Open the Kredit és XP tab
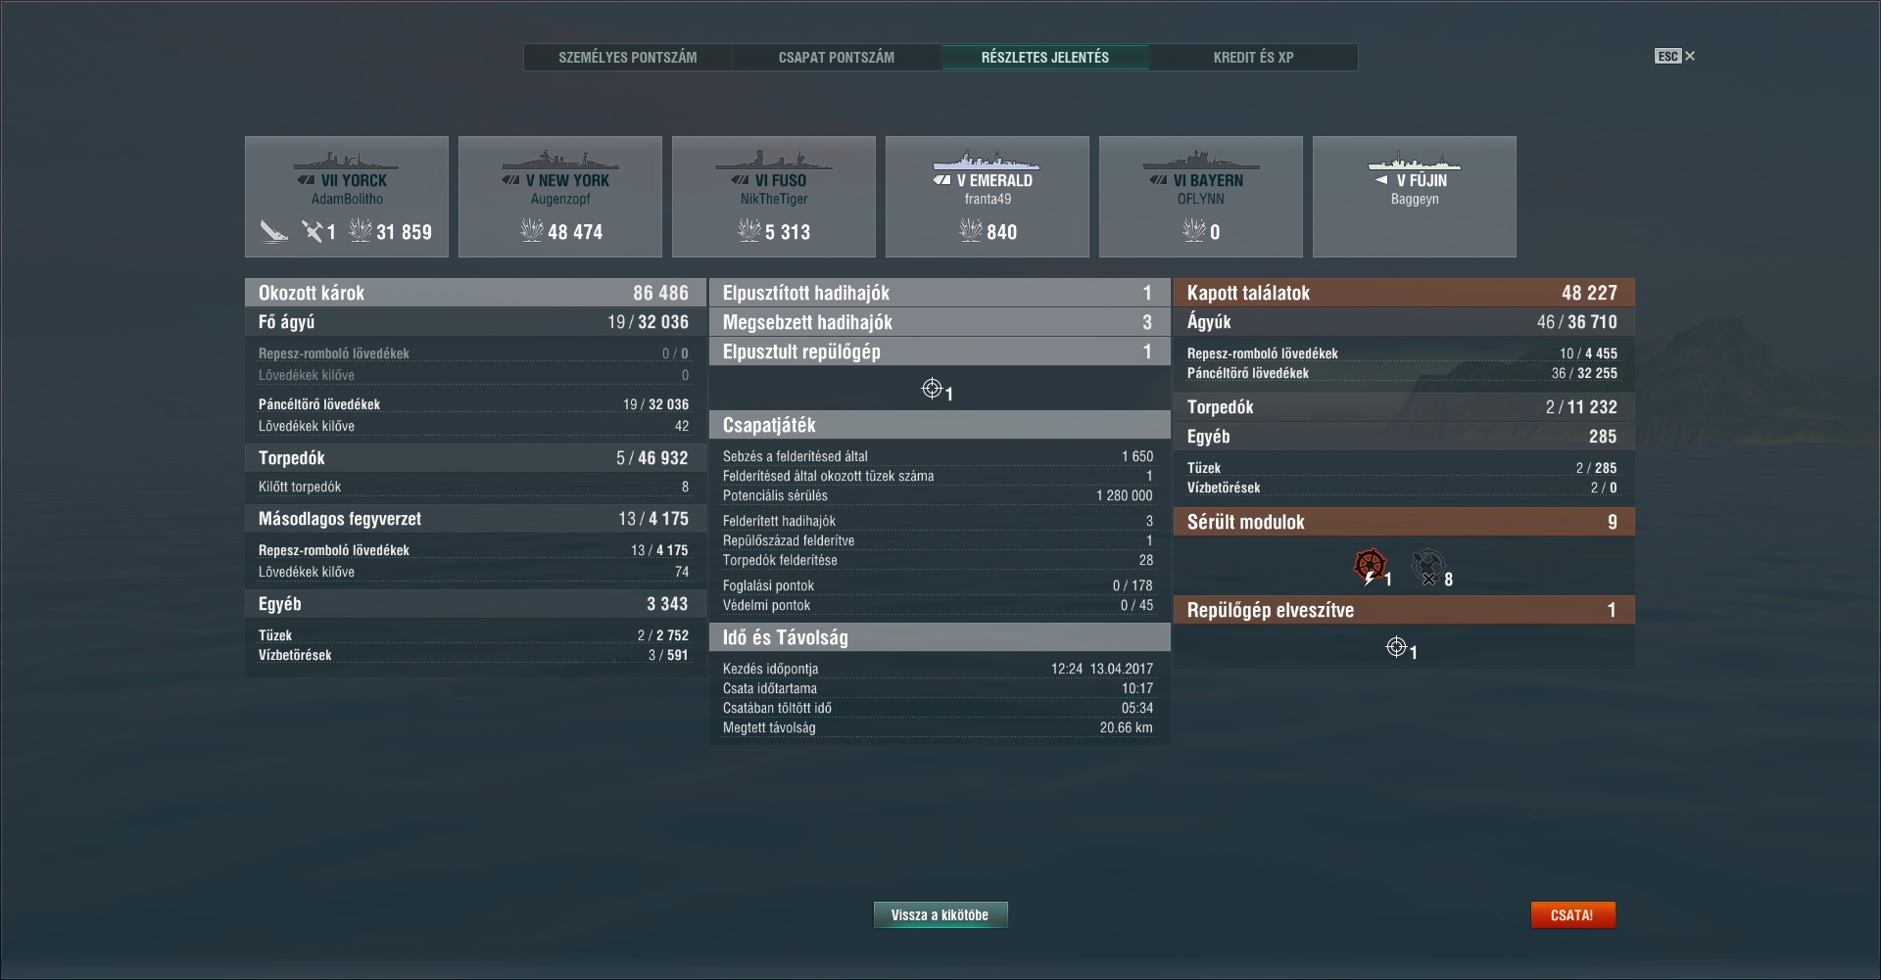Viewport: 1881px width, 980px height. [1254, 58]
